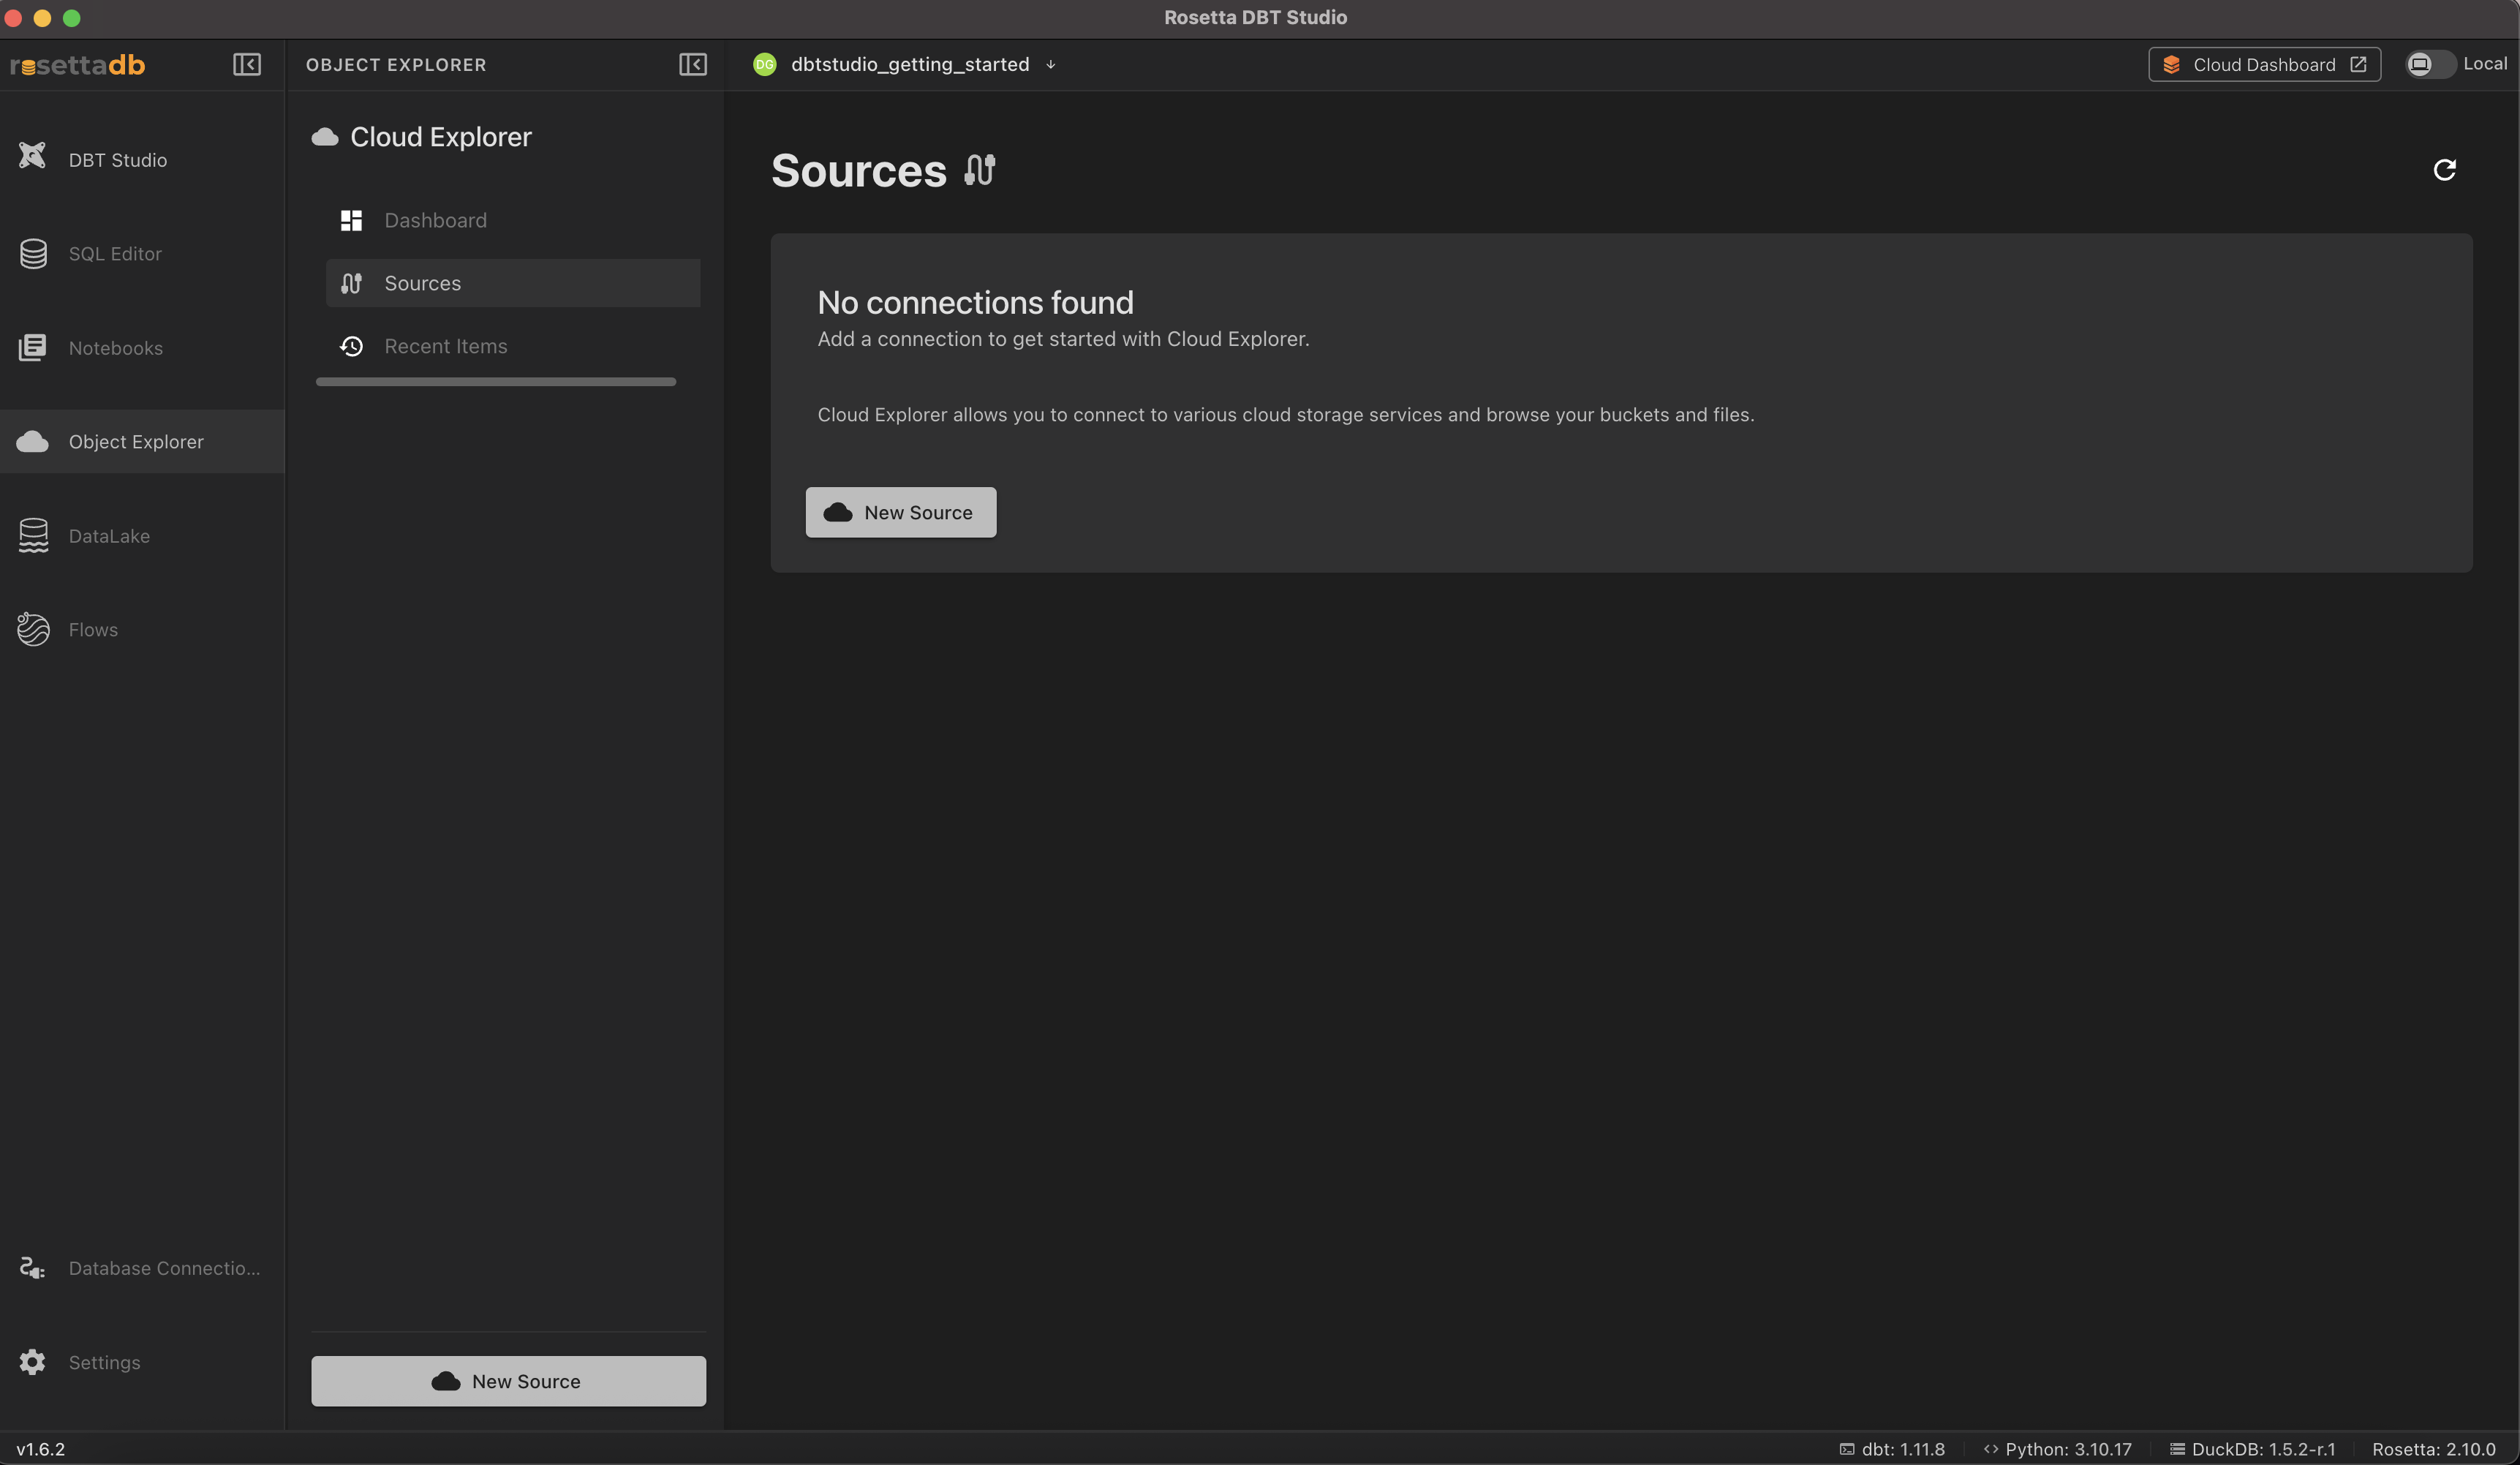
Task: Click the Recent Items history icon
Action: click(x=351, y=346)
